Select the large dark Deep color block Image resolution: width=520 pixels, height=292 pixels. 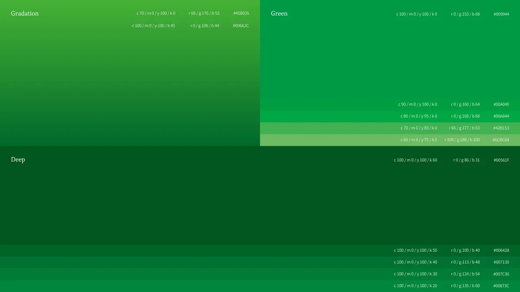(x=260, y=196)
